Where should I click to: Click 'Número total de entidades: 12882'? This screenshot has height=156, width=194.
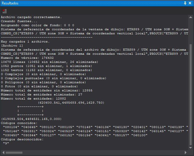[33, 99]
